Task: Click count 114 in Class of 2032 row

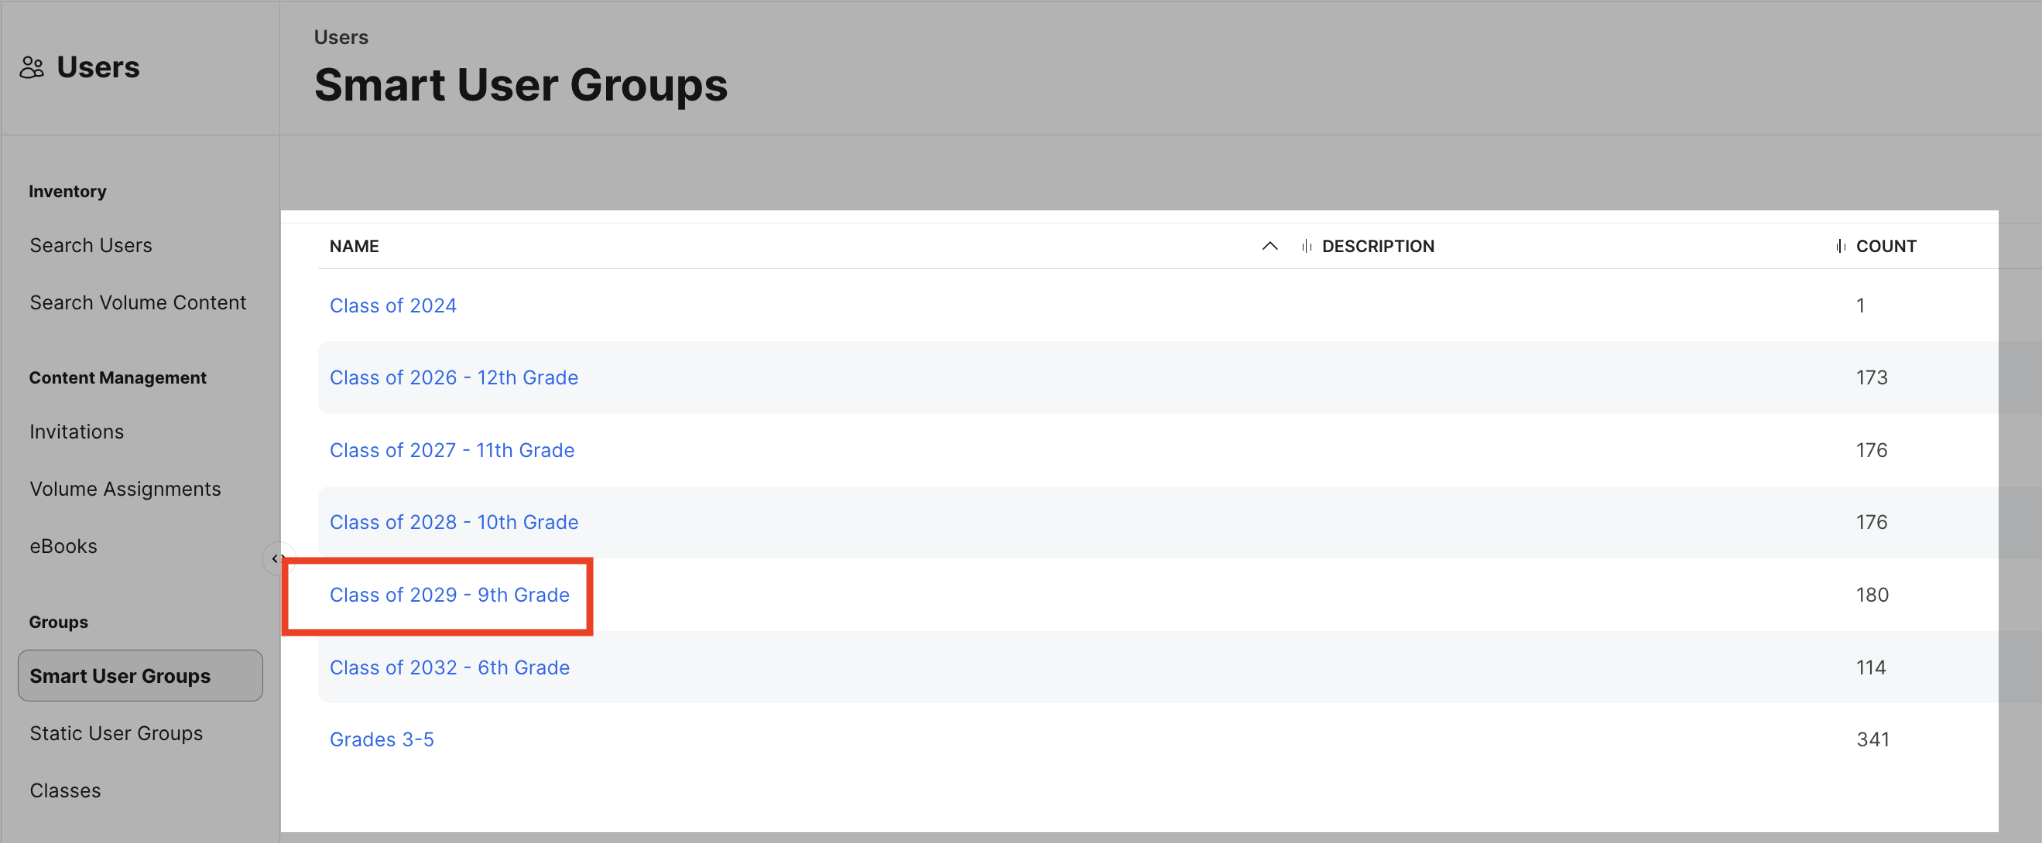Action: point(1871,668)
